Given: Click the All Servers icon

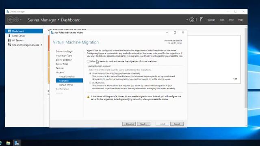Looking at the screenshot, I should [9, 40].
